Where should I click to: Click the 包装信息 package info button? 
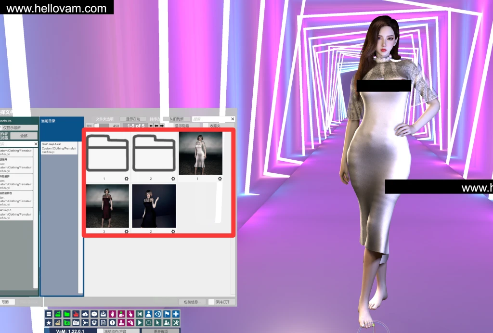(192, 302)
